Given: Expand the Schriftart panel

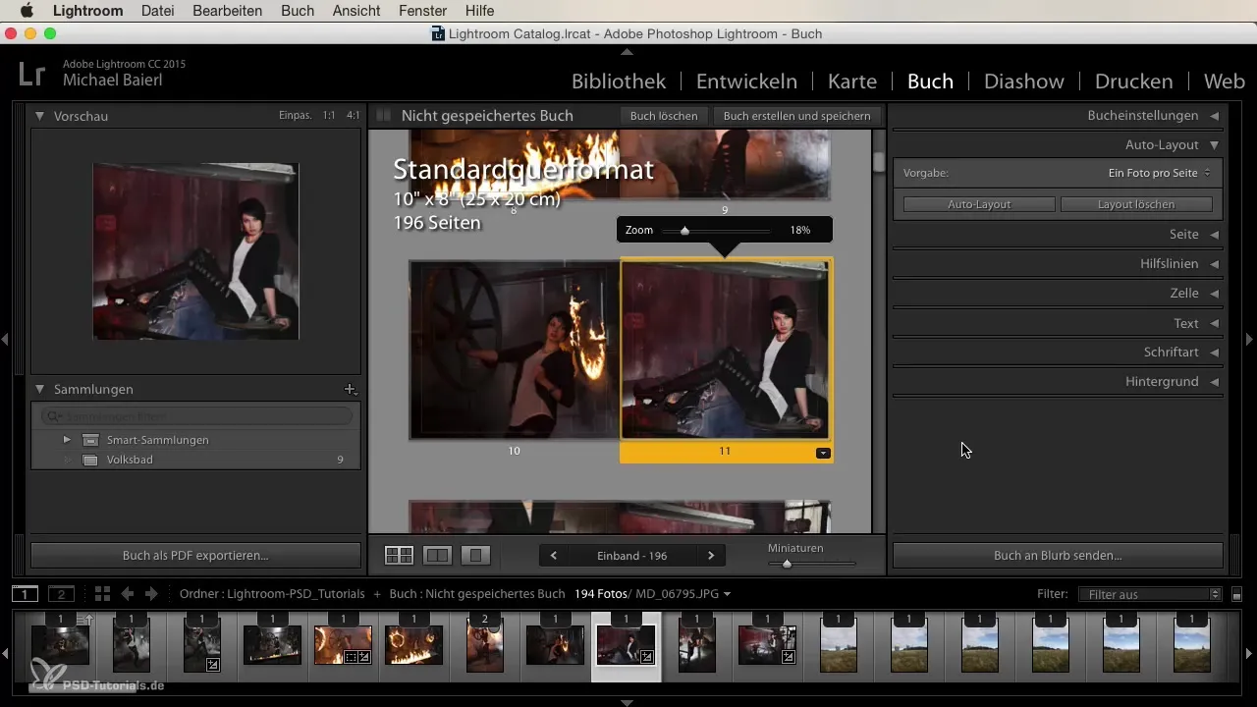Looking at the screenshot, I should [x=1214, y=352].
